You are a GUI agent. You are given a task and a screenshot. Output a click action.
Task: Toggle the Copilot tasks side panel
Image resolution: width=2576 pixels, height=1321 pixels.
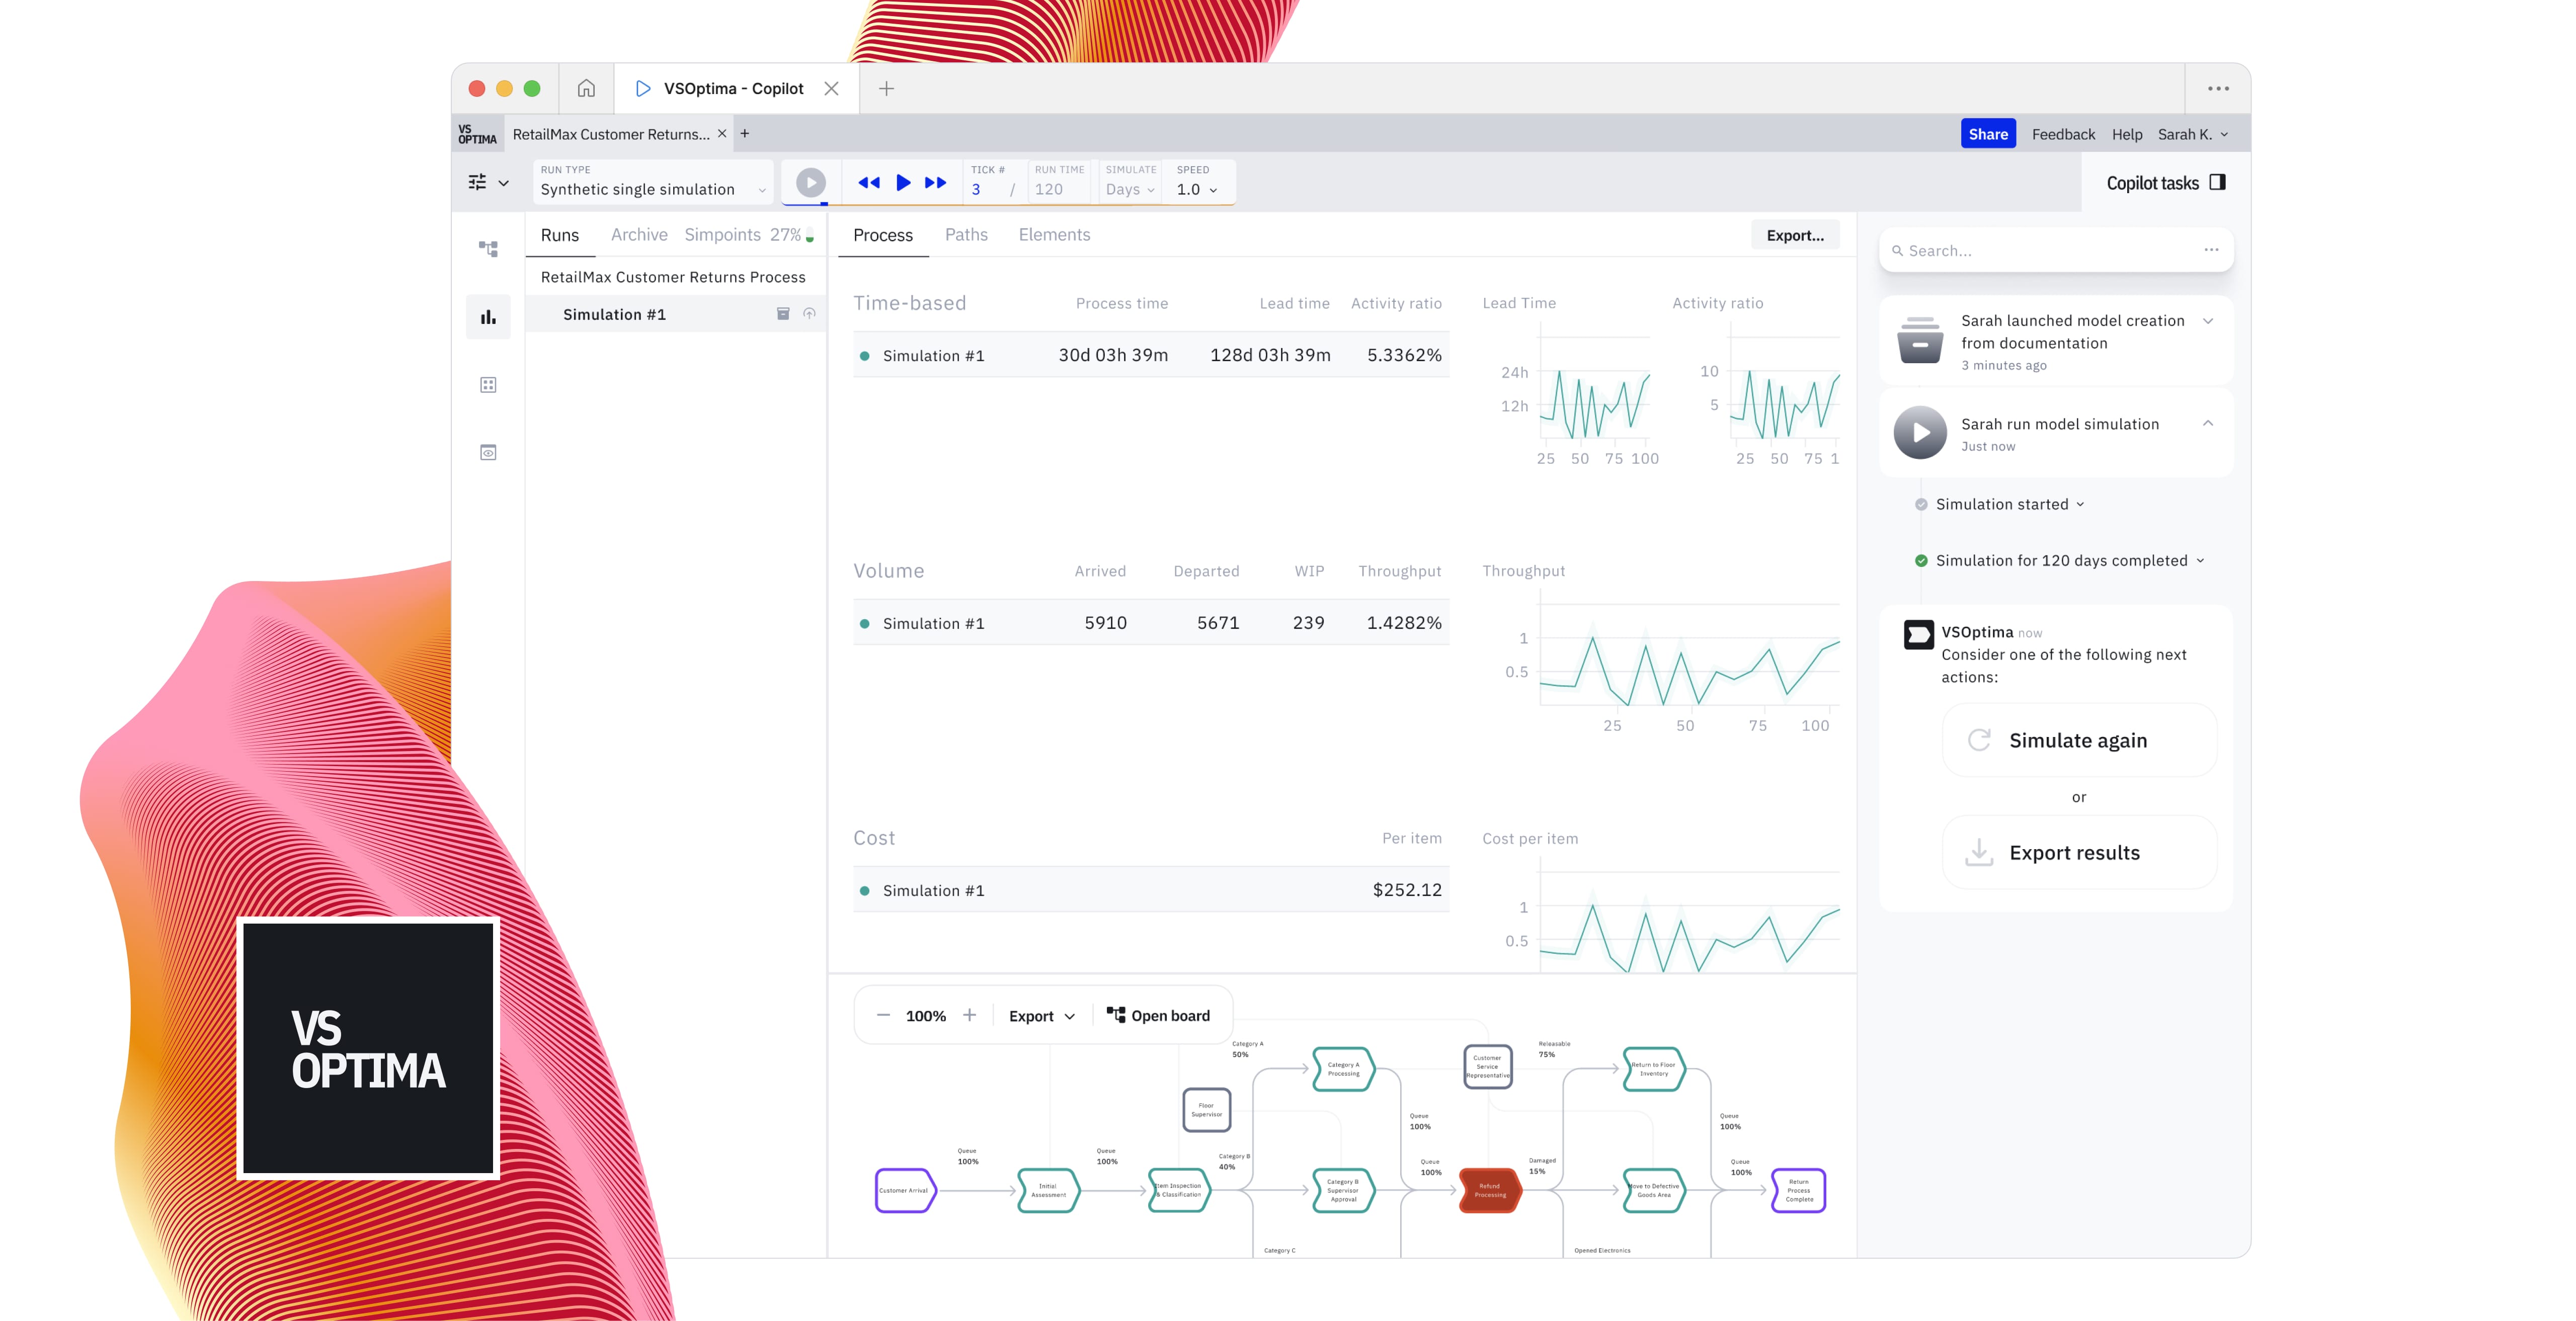tap(2217, 182)
